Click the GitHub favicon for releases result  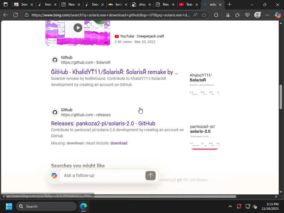pyautogui.click(x=55, y=112)
